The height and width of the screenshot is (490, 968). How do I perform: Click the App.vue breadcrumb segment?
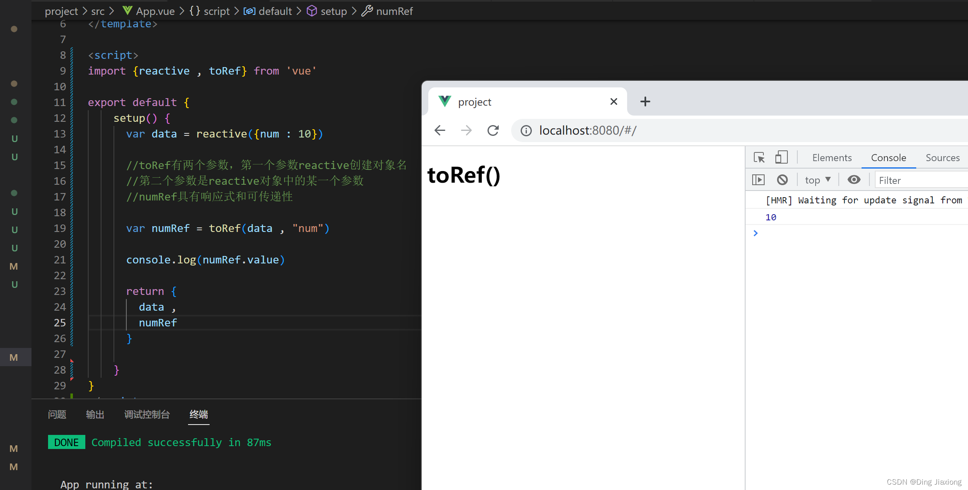click(x=155, y=11)
